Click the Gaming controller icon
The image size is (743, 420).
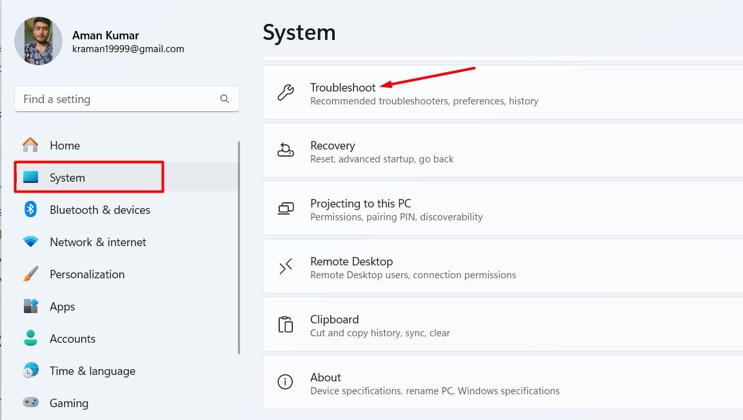(30, 403)
